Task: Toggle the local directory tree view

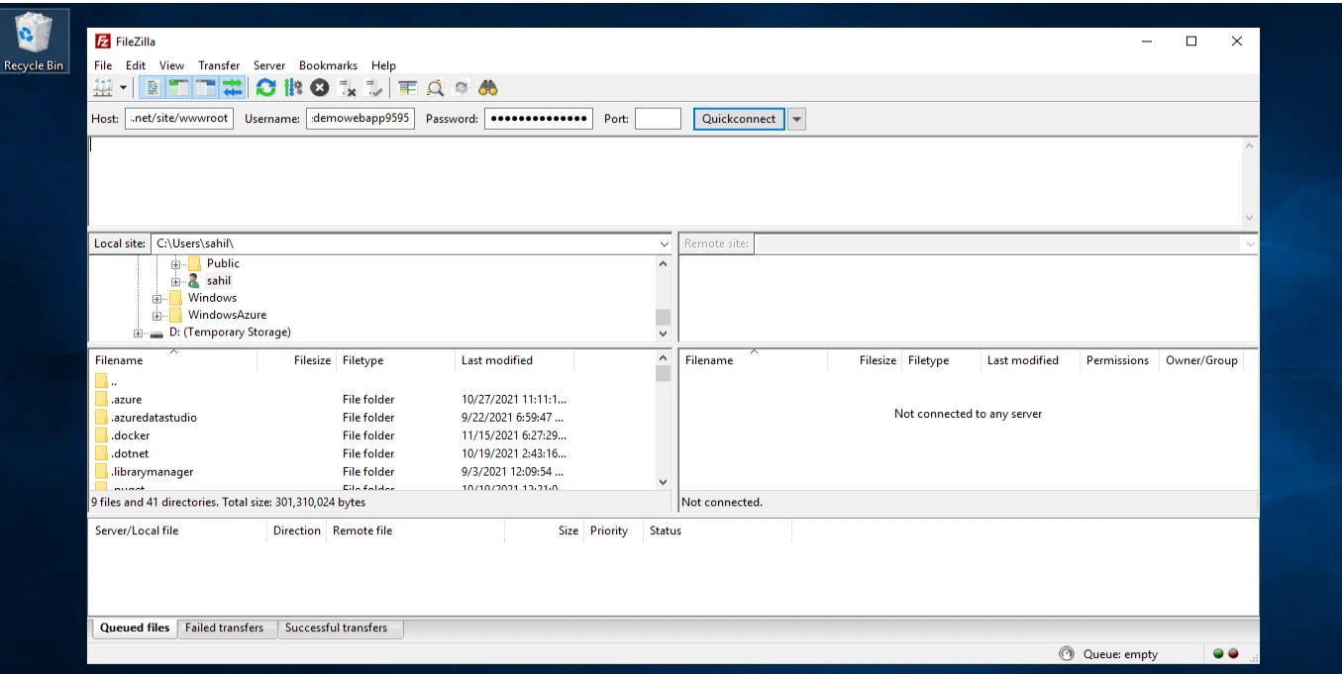Action: pyautogui.click(x=177, y=87)
